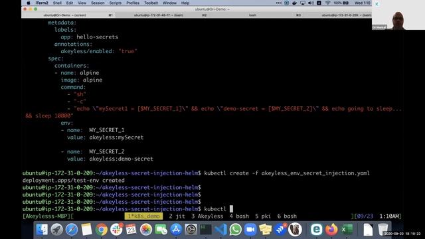The image size is (425, 239).
Task: Open the Profiles menu
Action: click(133, 3)
